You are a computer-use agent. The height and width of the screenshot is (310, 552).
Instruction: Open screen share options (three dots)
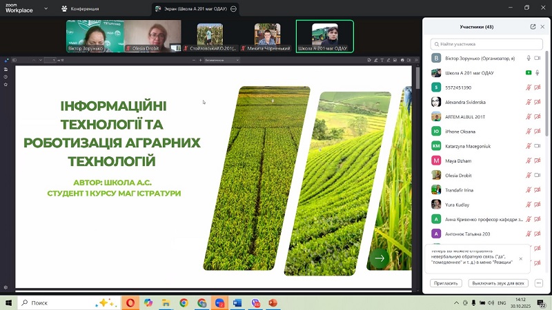[x=233, y=9]
